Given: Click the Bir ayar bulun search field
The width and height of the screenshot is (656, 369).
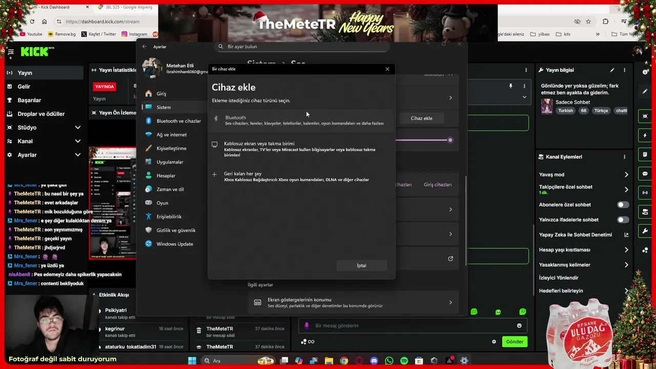Looking at the screenshot, I should [302, 47].
